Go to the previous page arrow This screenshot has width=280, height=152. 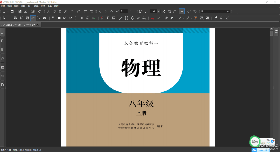pyautogui.click(x=100, y=11)
